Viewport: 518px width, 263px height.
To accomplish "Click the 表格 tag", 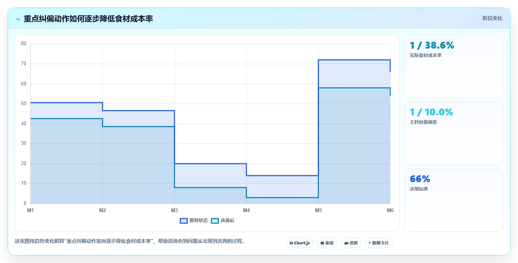I will pos(327,243).
